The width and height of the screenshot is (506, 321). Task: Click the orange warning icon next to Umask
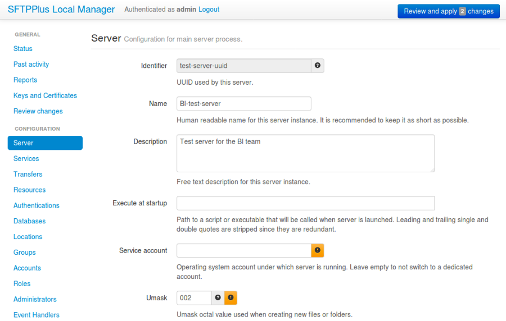pyautogui.click(x=231, y=298)
